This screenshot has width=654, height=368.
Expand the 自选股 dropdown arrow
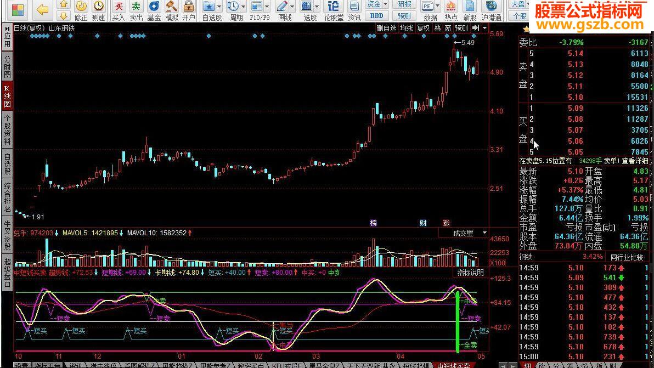(x=219, y=7)
